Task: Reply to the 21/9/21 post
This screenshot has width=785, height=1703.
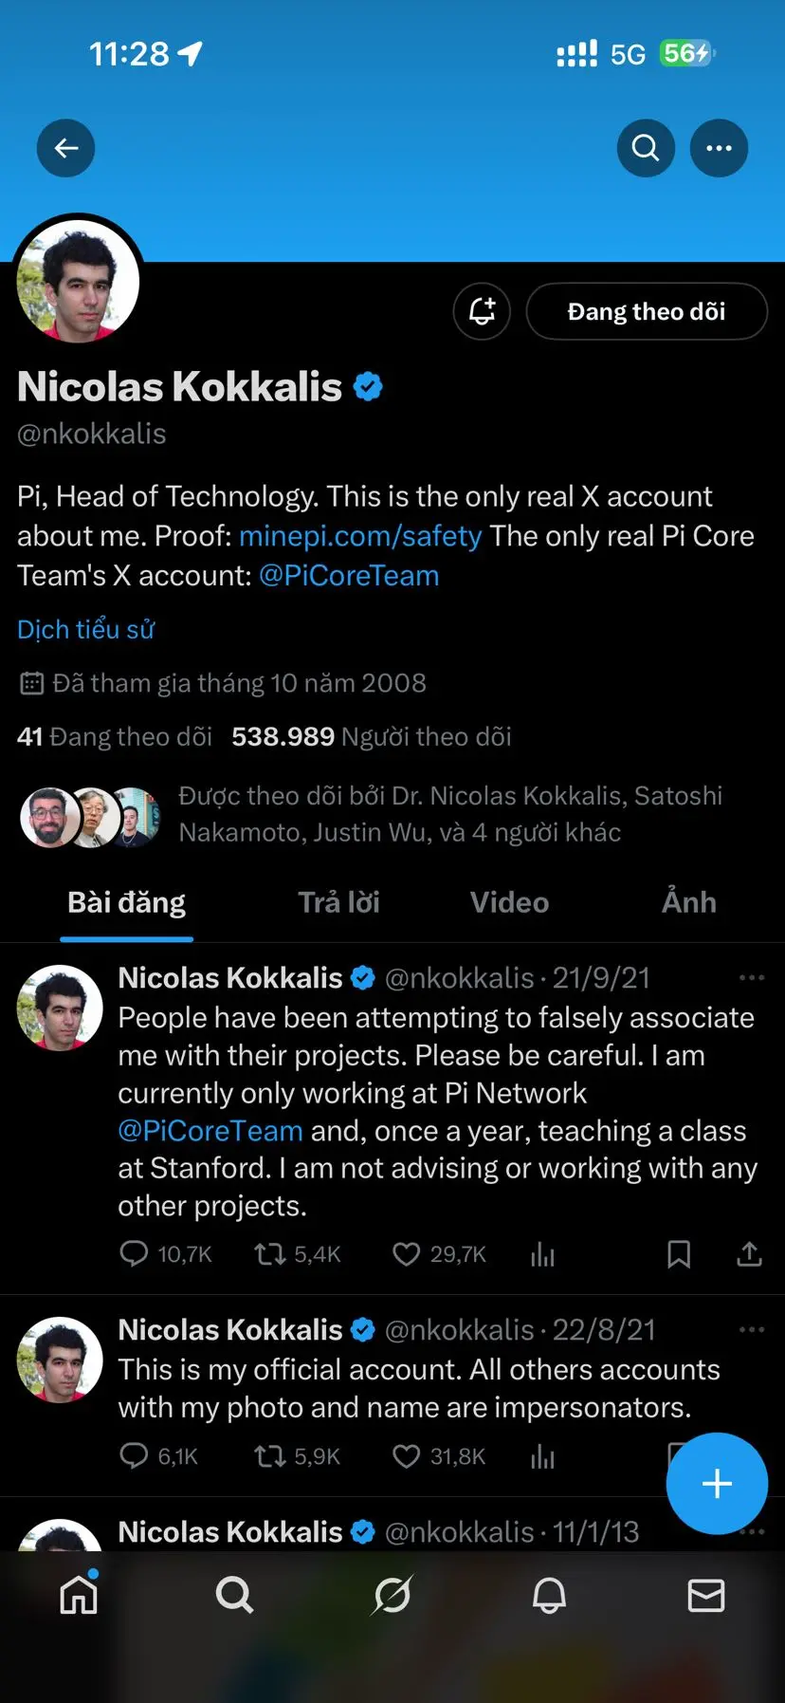Action: pyautogui.click(x=134, y=1254)
